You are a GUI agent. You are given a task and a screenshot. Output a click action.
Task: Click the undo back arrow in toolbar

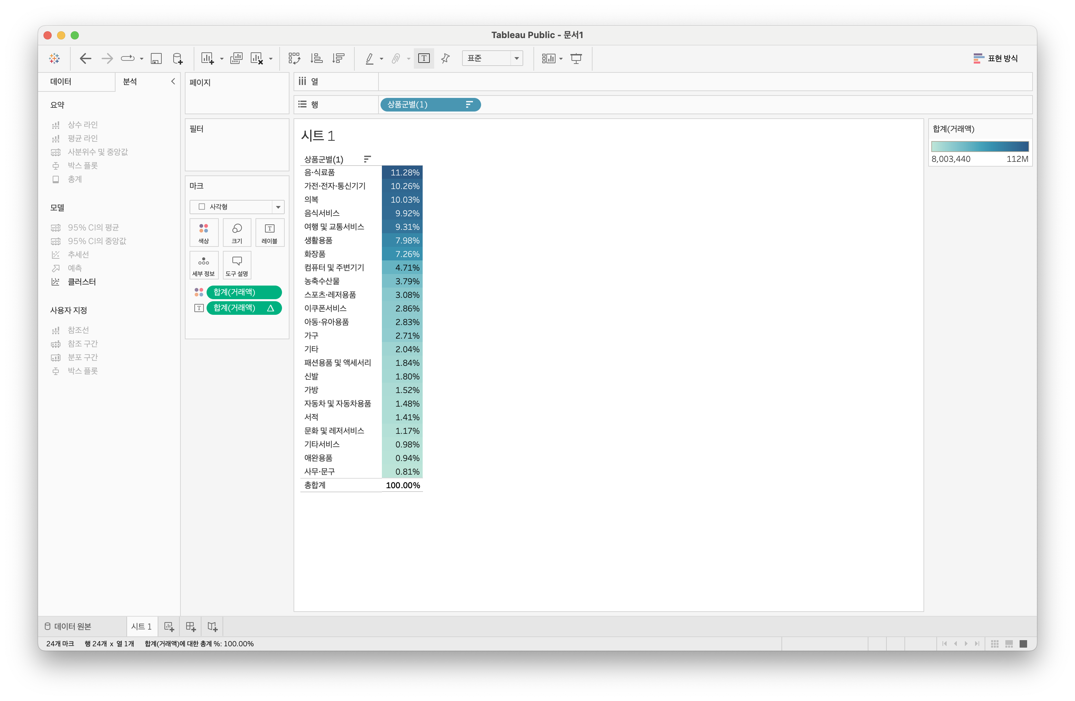click(x=85, y=58)
